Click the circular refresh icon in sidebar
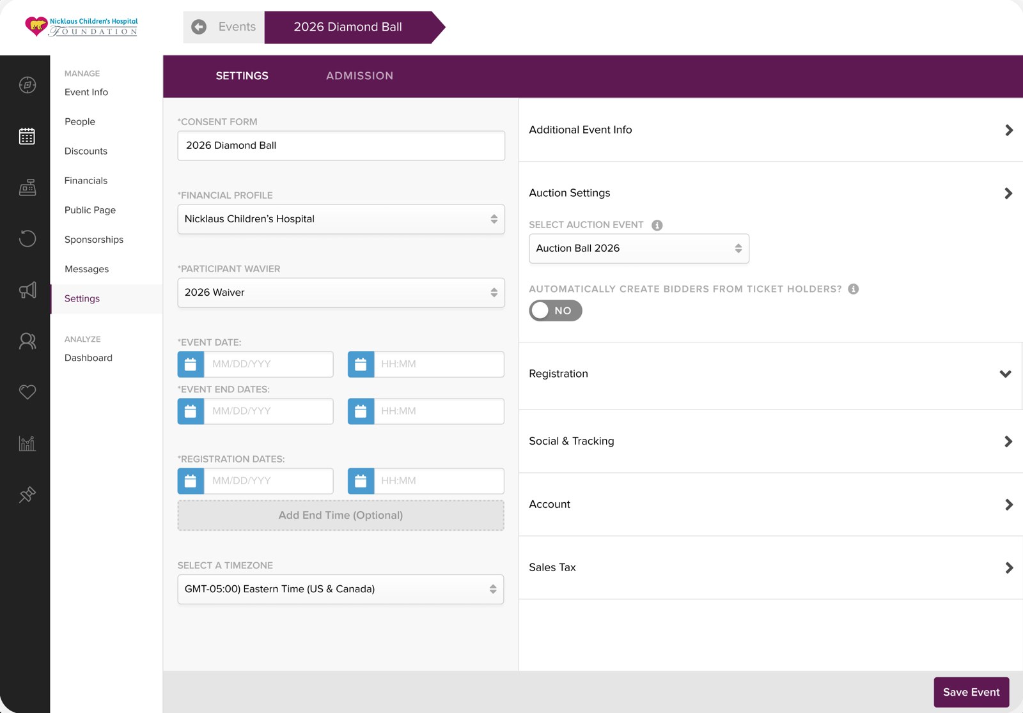The height and width of the screenshot is (713, 1023). click(27, 239)
